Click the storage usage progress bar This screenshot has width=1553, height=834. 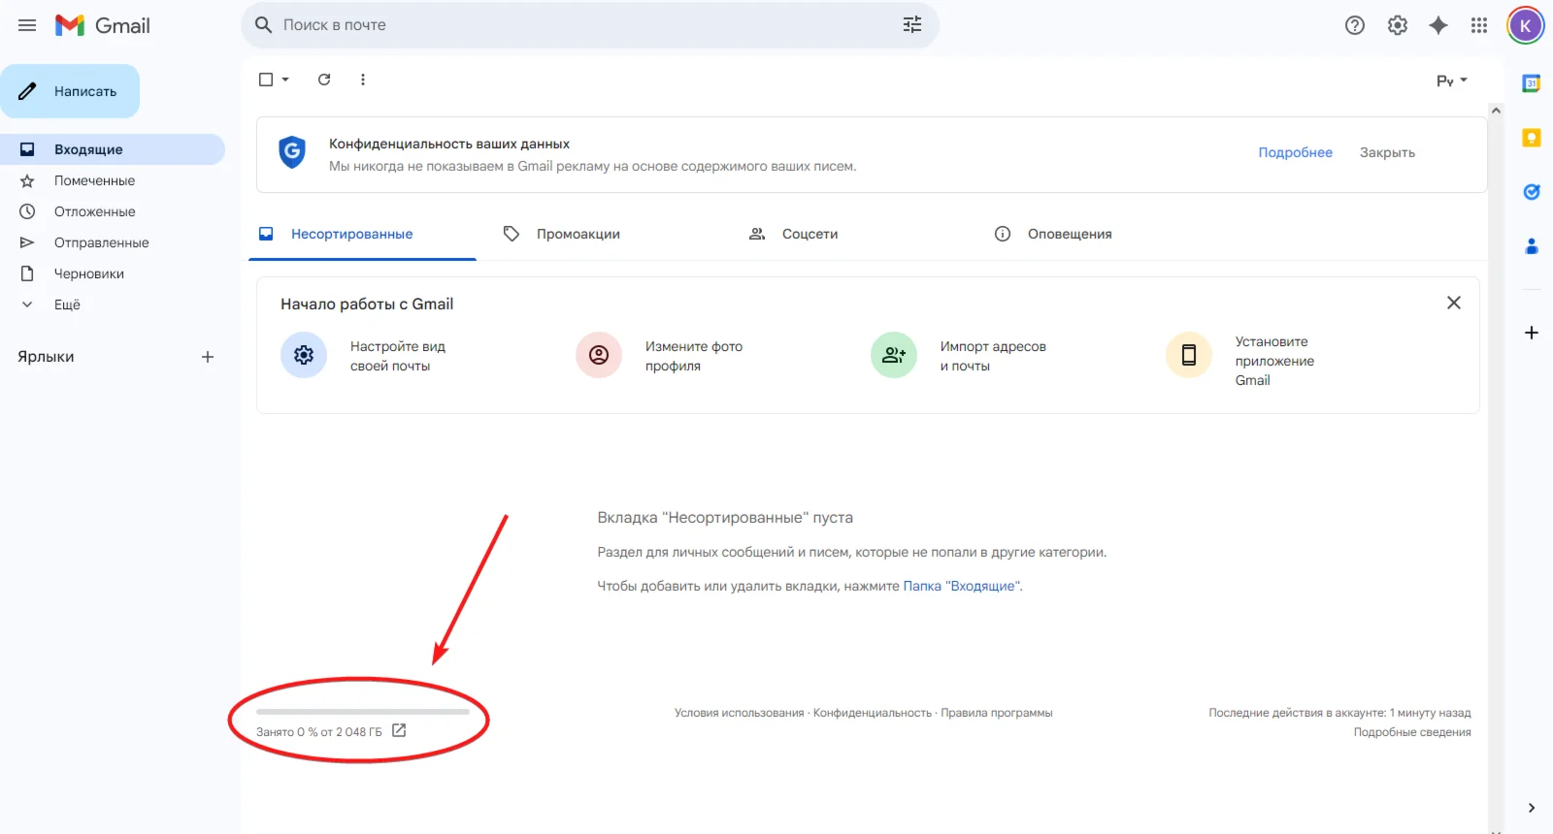tap(363, 712)
